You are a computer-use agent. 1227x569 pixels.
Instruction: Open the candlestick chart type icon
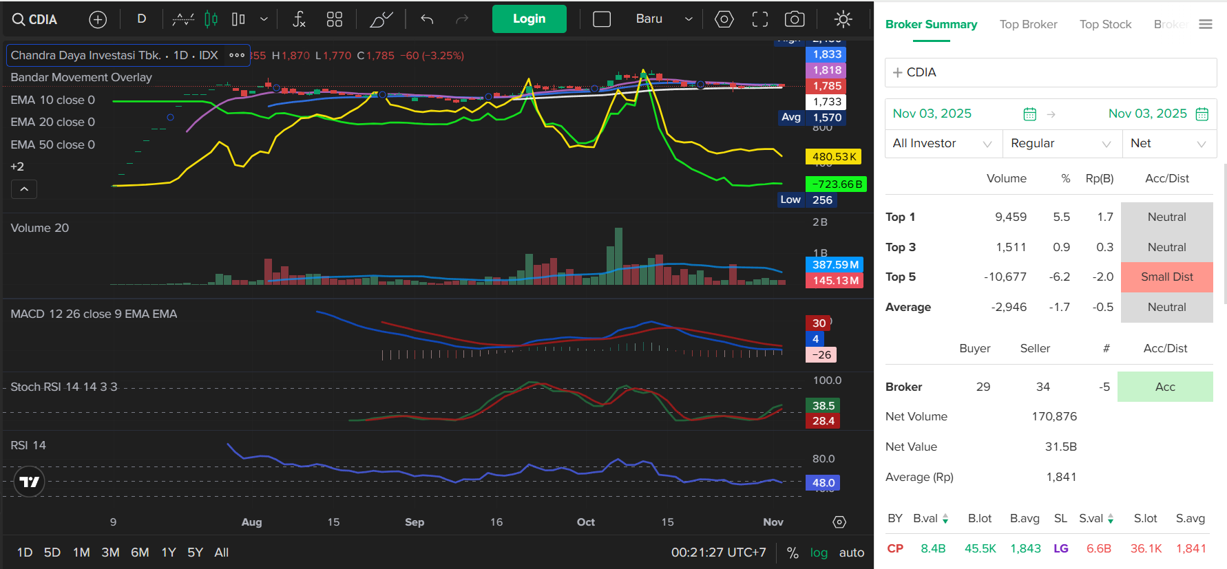pos(211,19)
